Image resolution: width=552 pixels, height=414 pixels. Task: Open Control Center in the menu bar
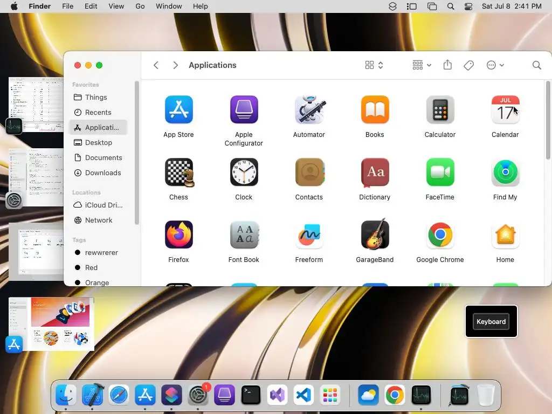click(x=468, y=6)
